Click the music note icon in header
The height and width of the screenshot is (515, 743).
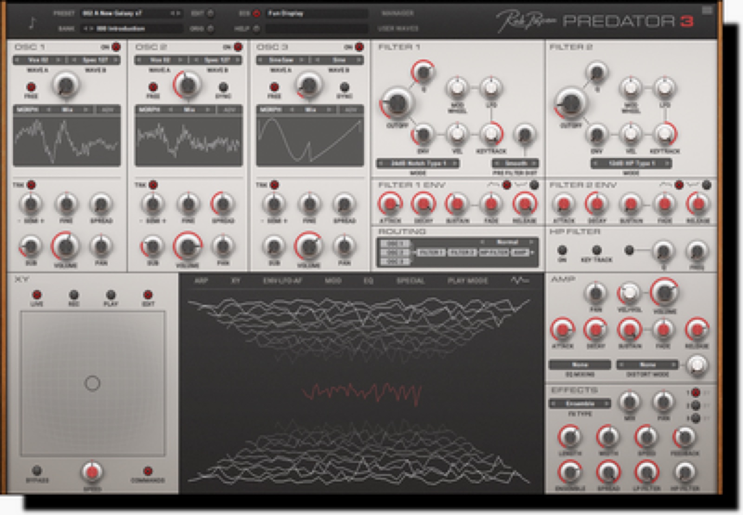[x=32, y=23]
